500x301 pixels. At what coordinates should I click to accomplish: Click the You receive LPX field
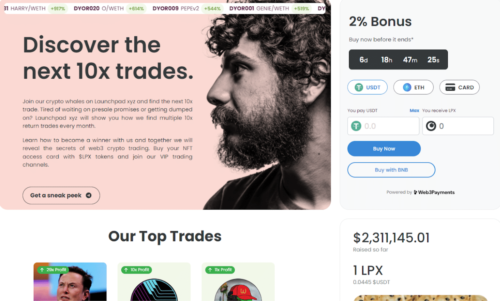coord(458,126)
